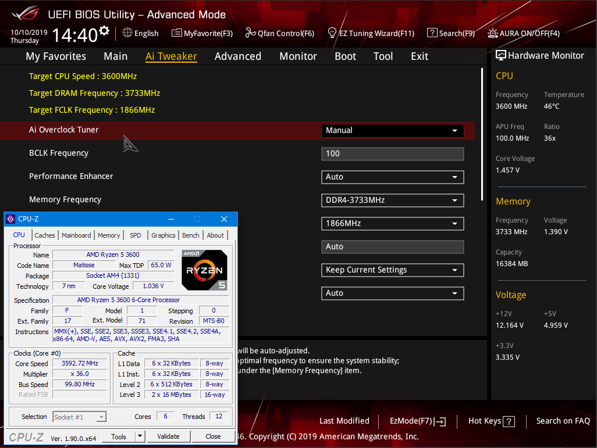Switch to the Boot menu
Screen dimensions: 597x448
tap(345, 56)
